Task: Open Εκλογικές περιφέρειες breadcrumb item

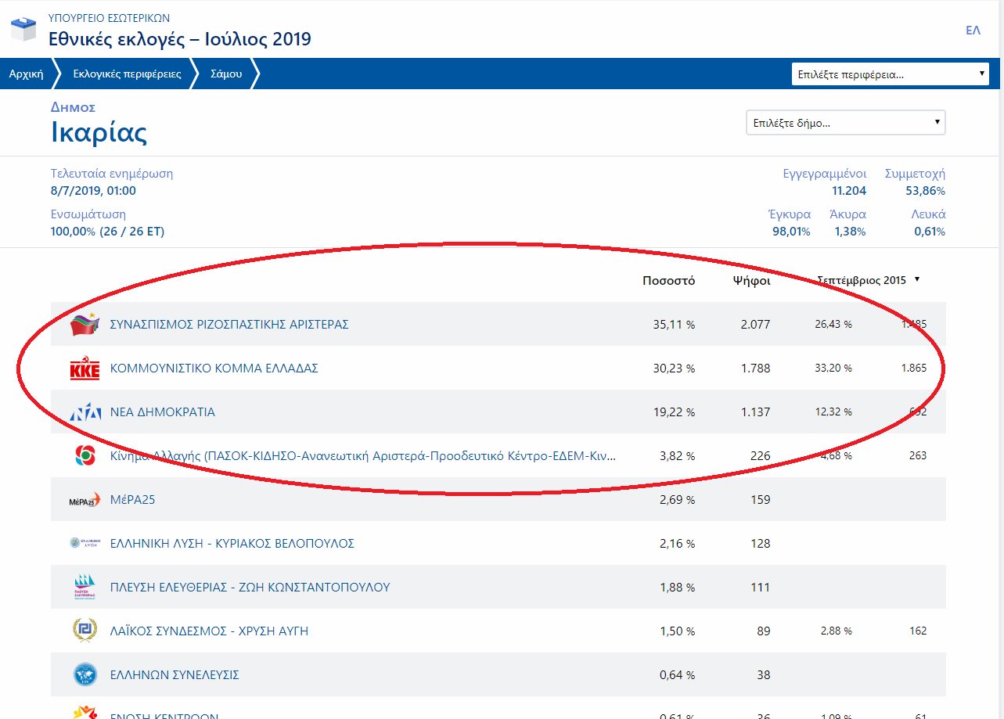Action: (x=127, y=74)
